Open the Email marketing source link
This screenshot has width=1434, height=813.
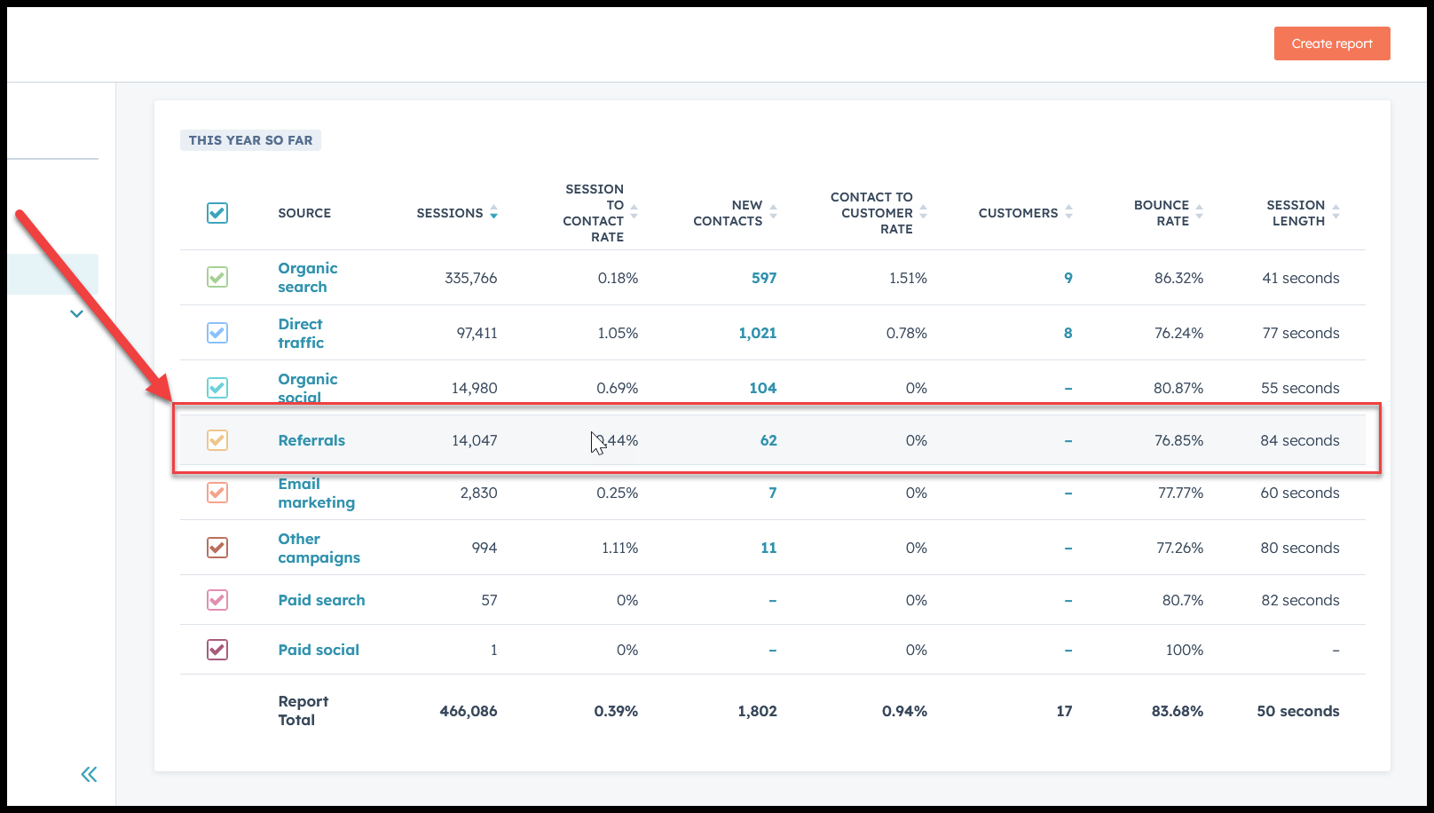coord(316,493)
